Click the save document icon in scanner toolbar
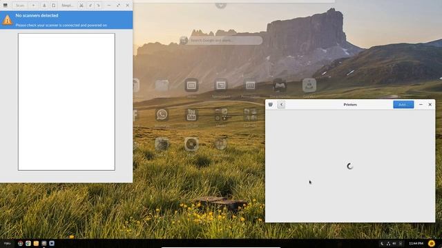Image resolution: width=442 pixels, height=248 pixels. (44, 6)
